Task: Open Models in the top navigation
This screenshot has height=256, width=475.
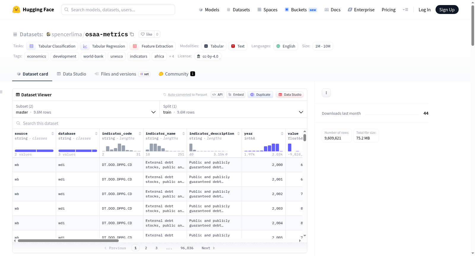Action: (209, 10)
